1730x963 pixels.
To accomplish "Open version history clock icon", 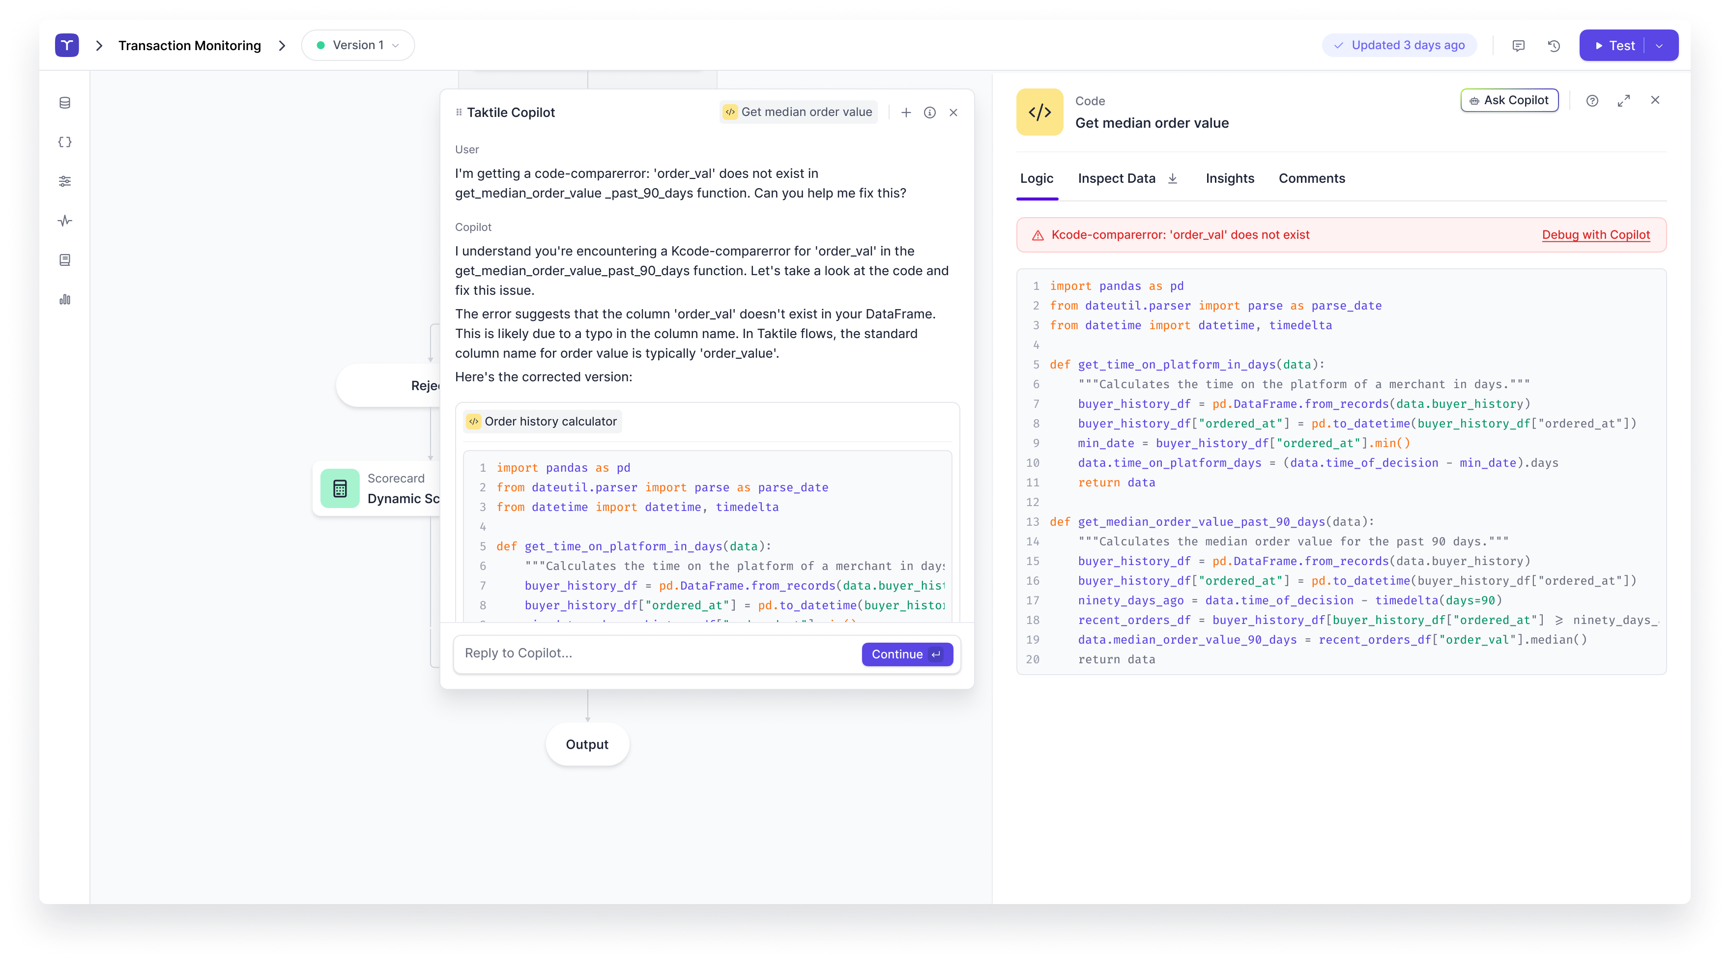I will (x=1554, y=46).
